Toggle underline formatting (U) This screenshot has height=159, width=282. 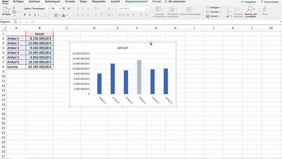coord(35,15)
